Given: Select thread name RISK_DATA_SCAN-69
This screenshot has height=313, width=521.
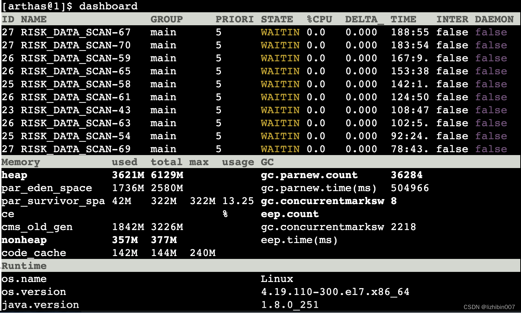Looking at the screenshot, I should (x=76, y=149).
